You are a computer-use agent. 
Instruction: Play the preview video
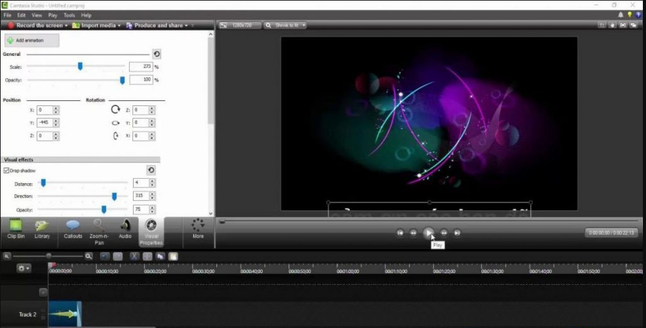(428, 233)
